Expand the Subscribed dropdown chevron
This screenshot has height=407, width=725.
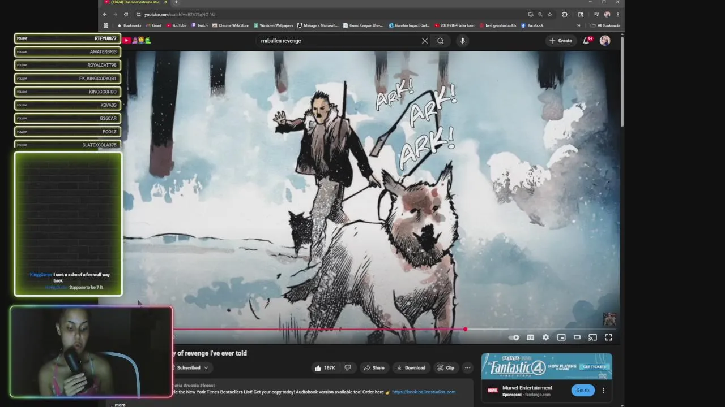(x=206, y=367)
